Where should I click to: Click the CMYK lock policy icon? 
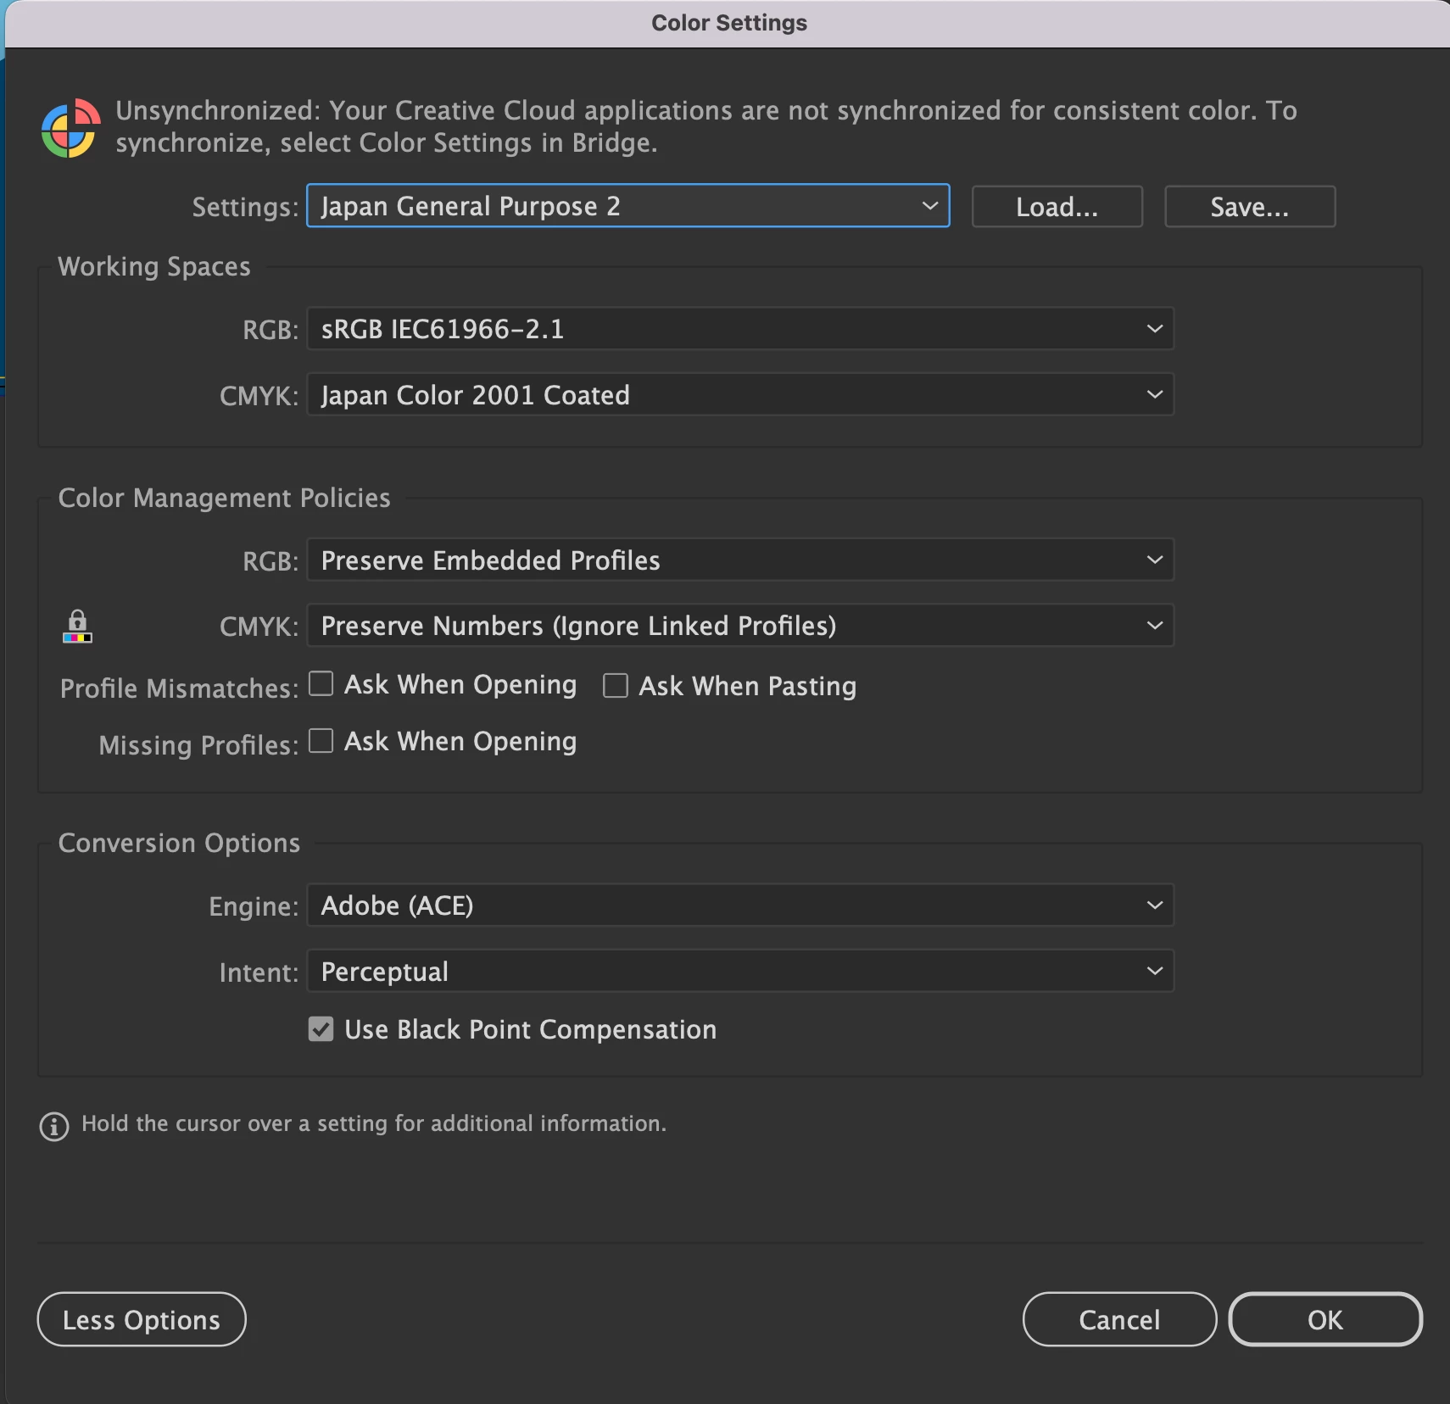(77, 627)
